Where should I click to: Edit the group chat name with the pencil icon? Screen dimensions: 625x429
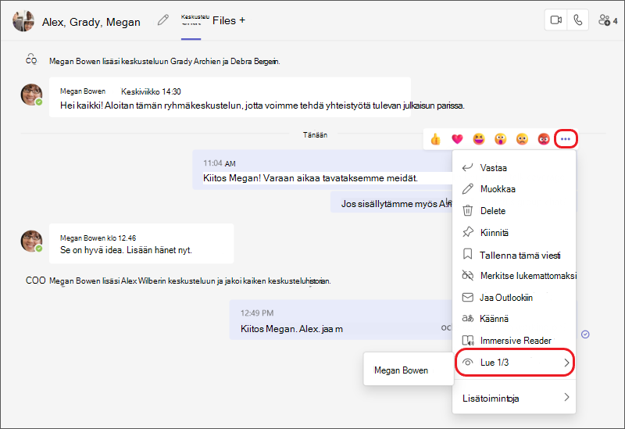[163, 20]
